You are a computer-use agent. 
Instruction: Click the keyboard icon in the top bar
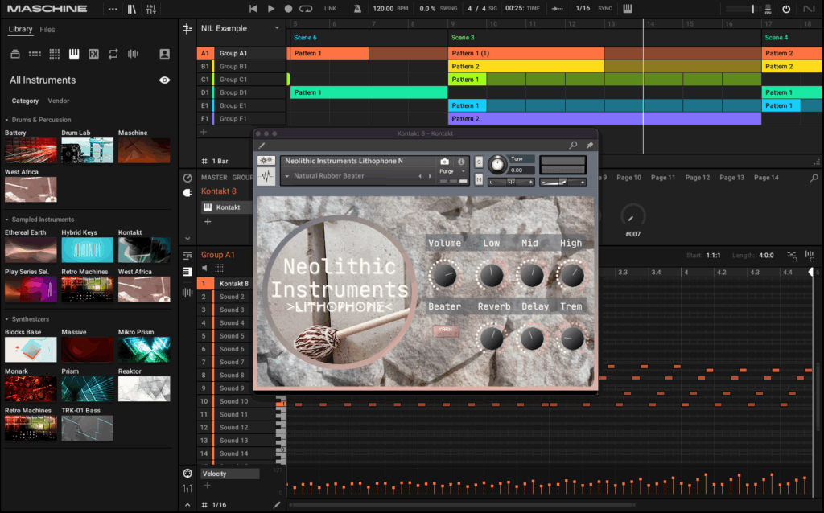(628, 9)
